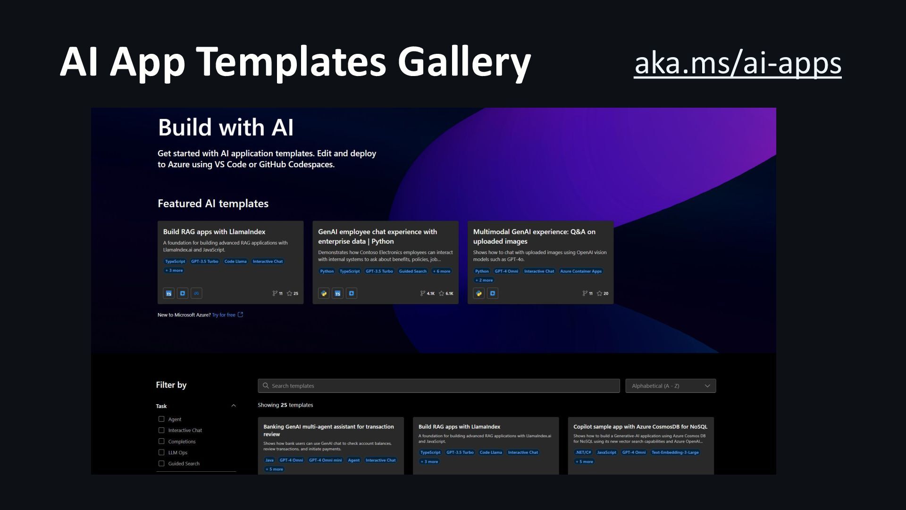Click the Text-Embedding-3-Large tag
906x510 pixels.
pyautogui.click(x=675, y=452)
